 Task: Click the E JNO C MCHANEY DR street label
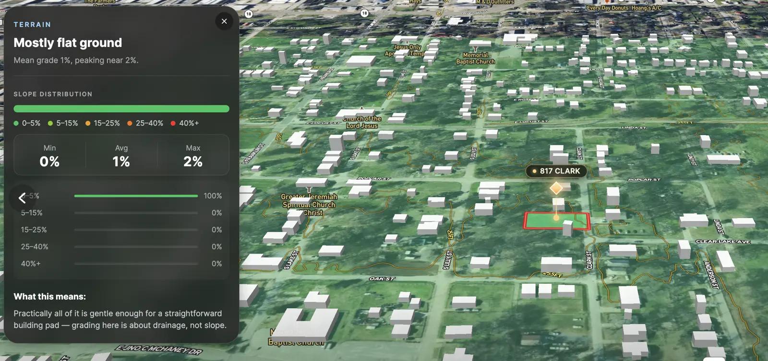(159, 349)
